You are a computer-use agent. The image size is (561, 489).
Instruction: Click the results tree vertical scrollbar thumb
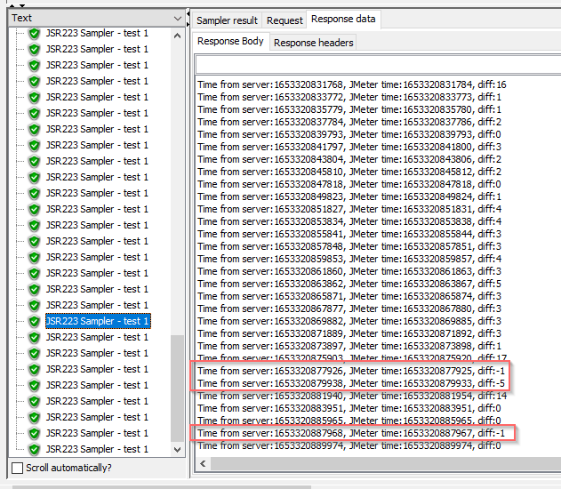177,389
